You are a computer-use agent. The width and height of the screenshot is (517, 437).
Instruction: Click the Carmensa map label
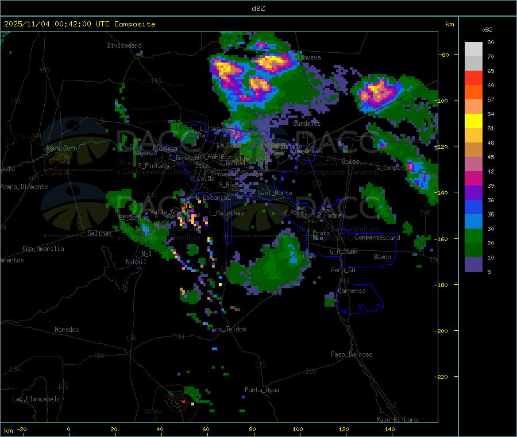tap(352, 291)
